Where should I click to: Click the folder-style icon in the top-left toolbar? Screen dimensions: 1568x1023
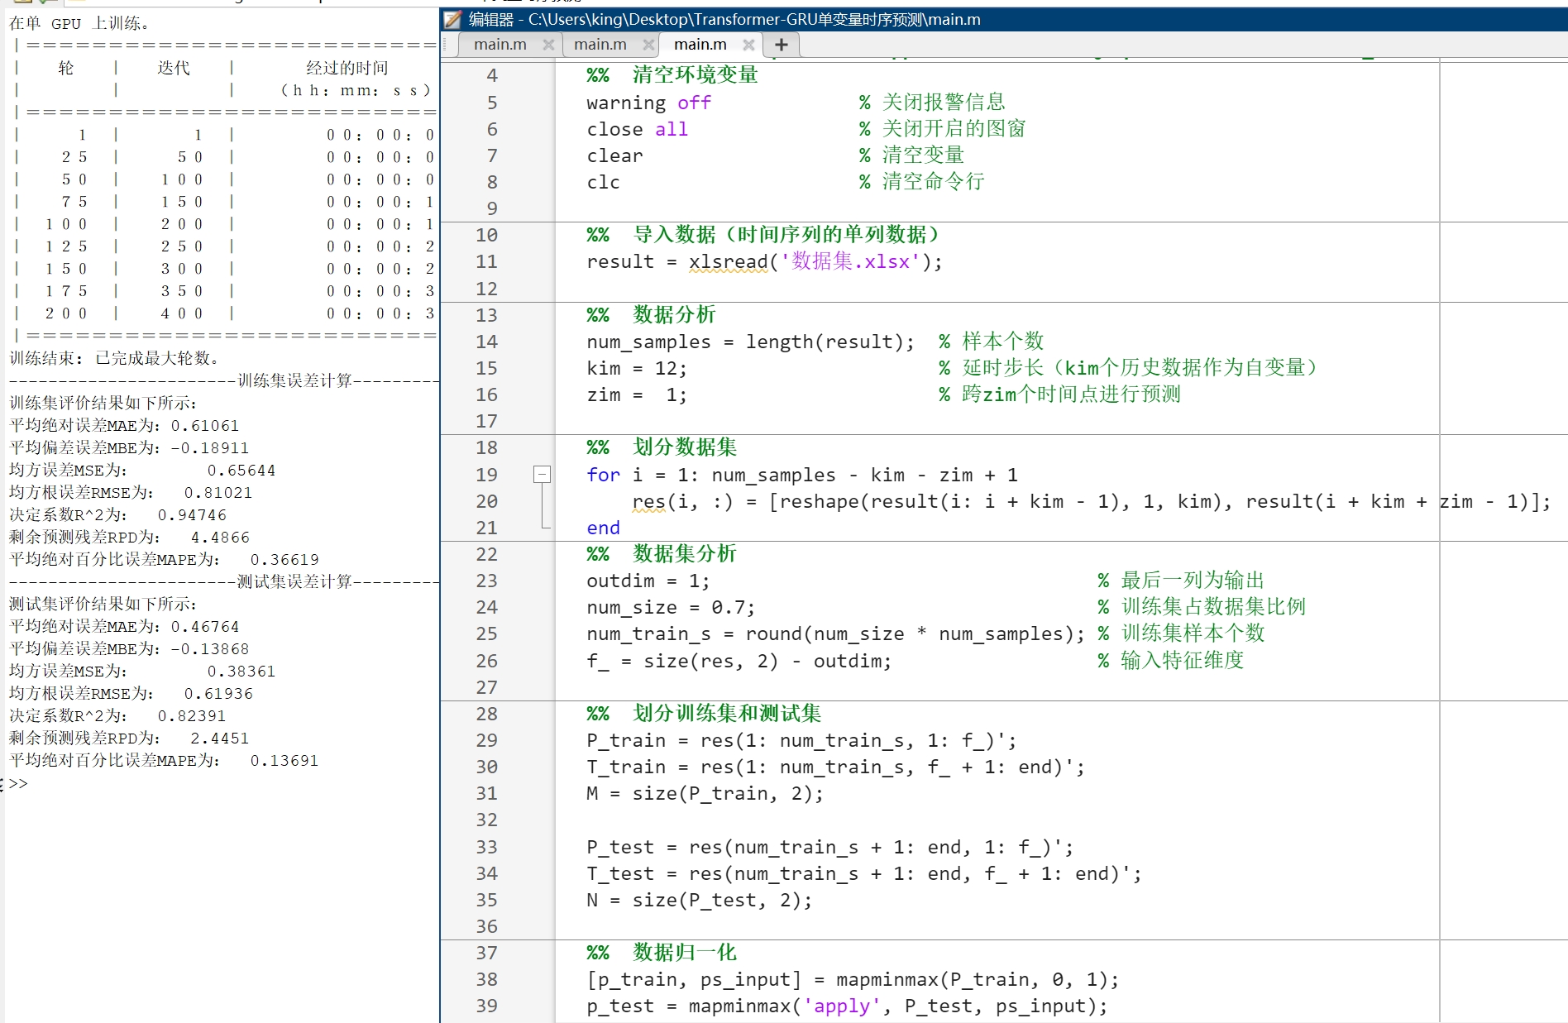[x=21, y=2]
